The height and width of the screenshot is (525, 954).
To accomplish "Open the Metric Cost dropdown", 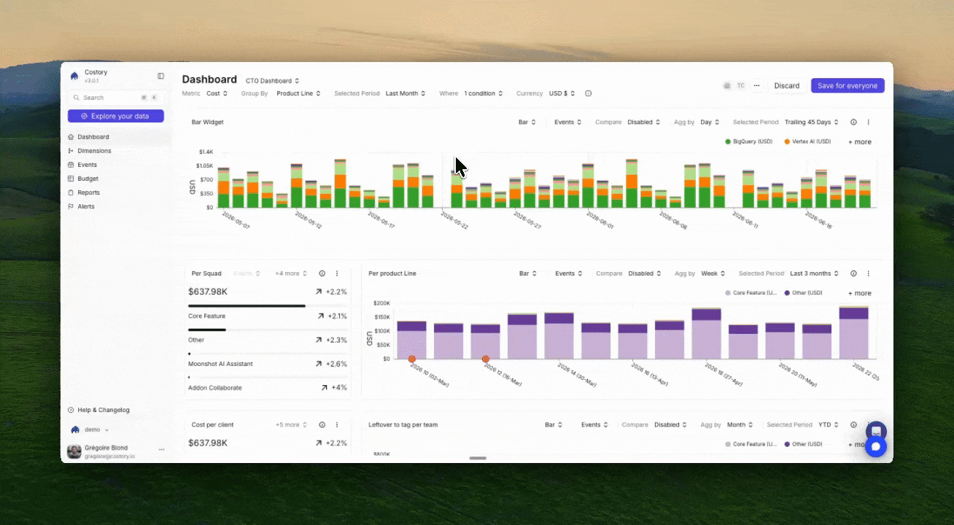I will (x=217, y=93).
